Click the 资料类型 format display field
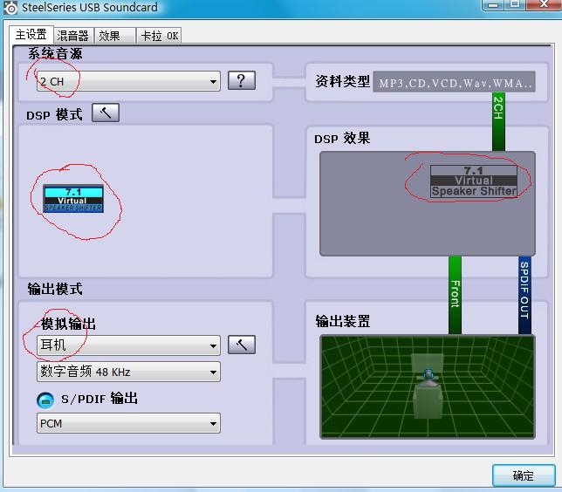The width and height of the screenshot is (562, 492). [454, 83]
